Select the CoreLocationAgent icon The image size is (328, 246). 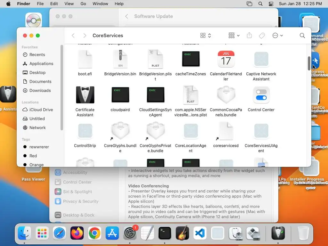tap(191, 131)
